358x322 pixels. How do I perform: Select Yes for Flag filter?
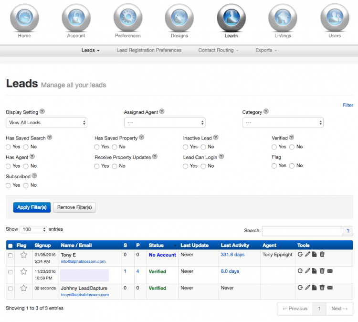274,166
